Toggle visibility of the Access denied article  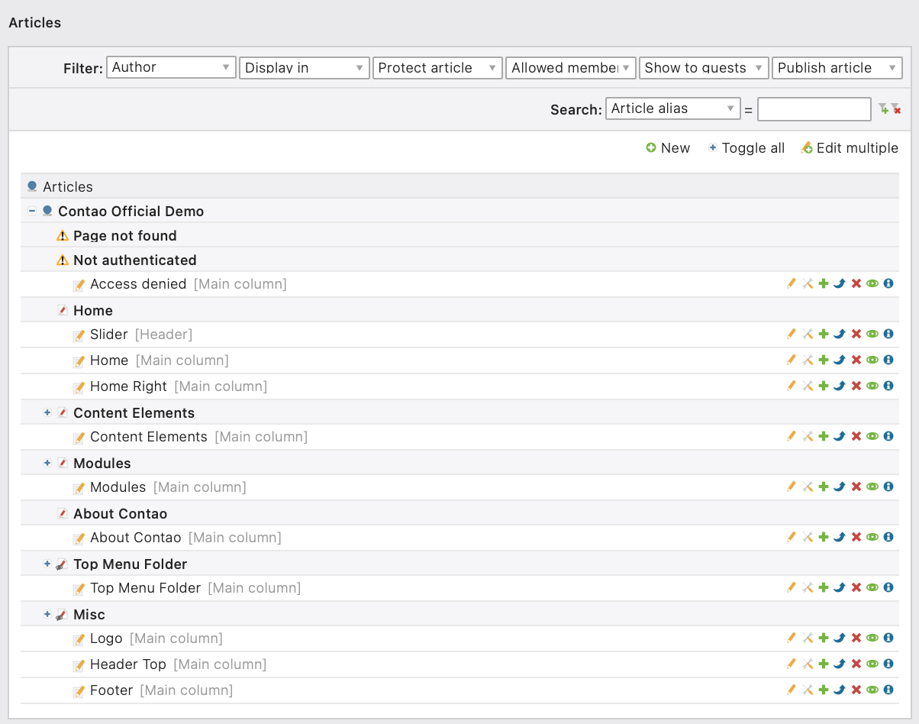click(872, 284)
